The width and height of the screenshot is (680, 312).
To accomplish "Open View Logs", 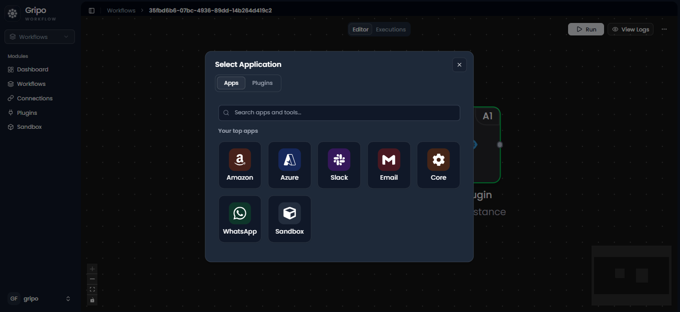I will tap(631, 29).
